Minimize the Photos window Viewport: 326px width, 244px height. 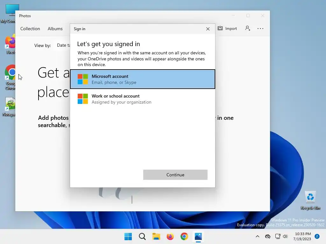(233, 16)
